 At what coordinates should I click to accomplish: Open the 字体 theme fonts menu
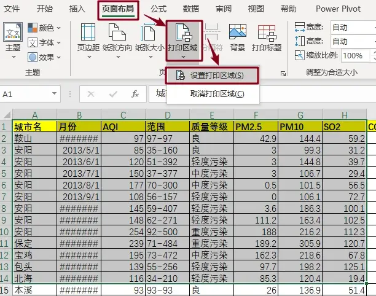[x=44, y=42]
